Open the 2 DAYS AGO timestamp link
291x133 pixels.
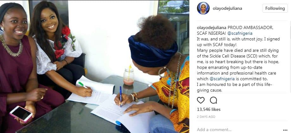(206, 117)
